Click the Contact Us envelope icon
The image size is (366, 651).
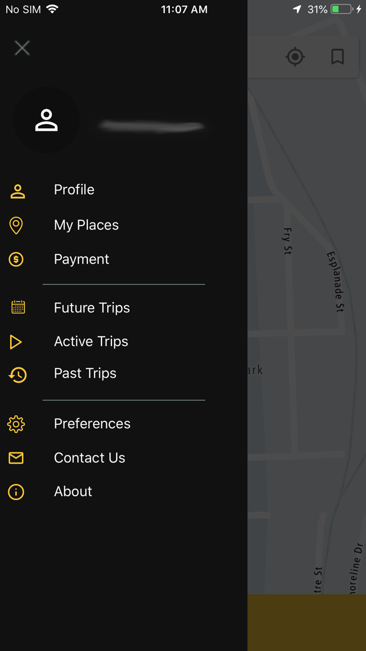16,457
